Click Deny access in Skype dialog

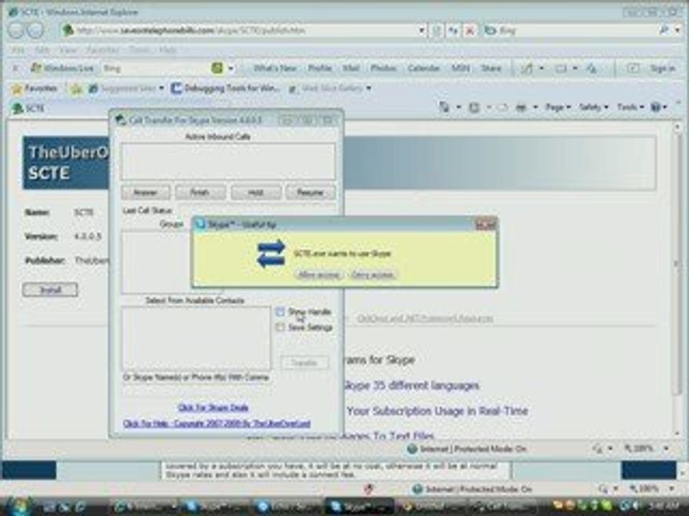(372, 274)
